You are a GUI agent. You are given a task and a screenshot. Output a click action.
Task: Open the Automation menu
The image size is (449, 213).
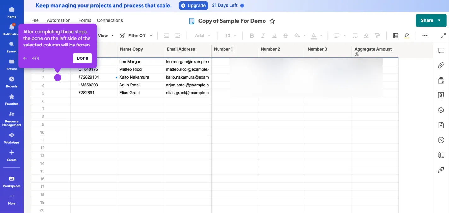[x=59, y=20]
